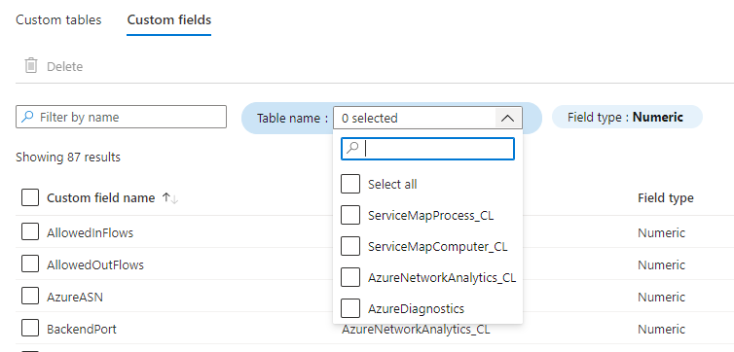Click the Delete trash can icon
734x352 pixels.
31,66
